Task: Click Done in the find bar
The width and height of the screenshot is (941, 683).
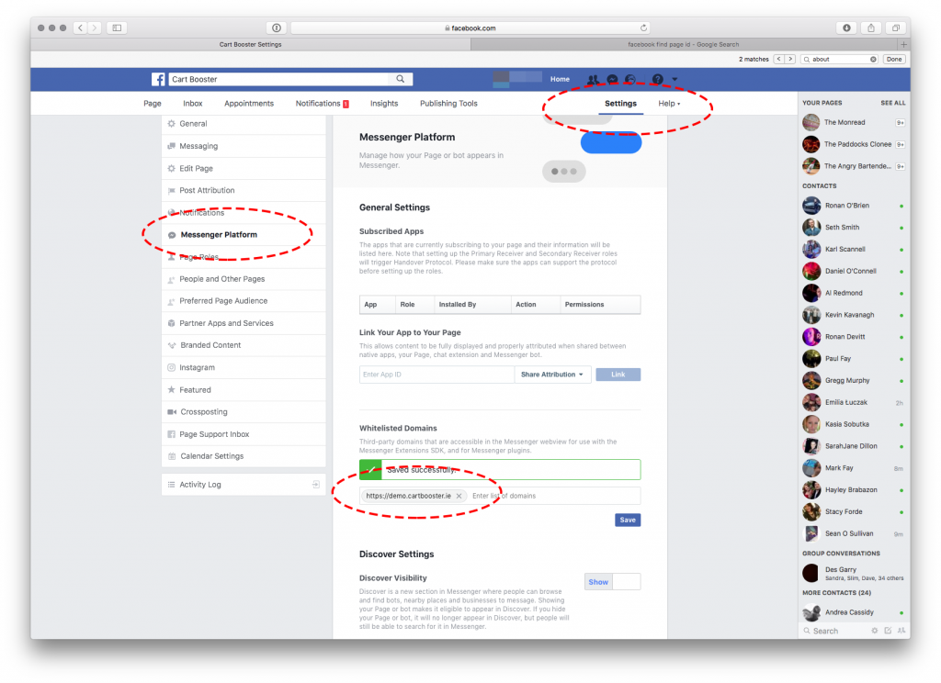Action: tap(894, 60)
